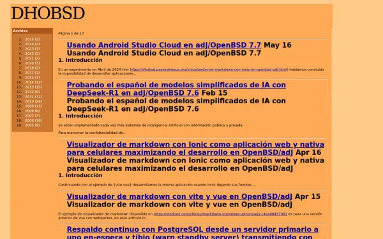The image size is (383, 239).
Task: Open the 2023 archive link
Action: (33, 49)
